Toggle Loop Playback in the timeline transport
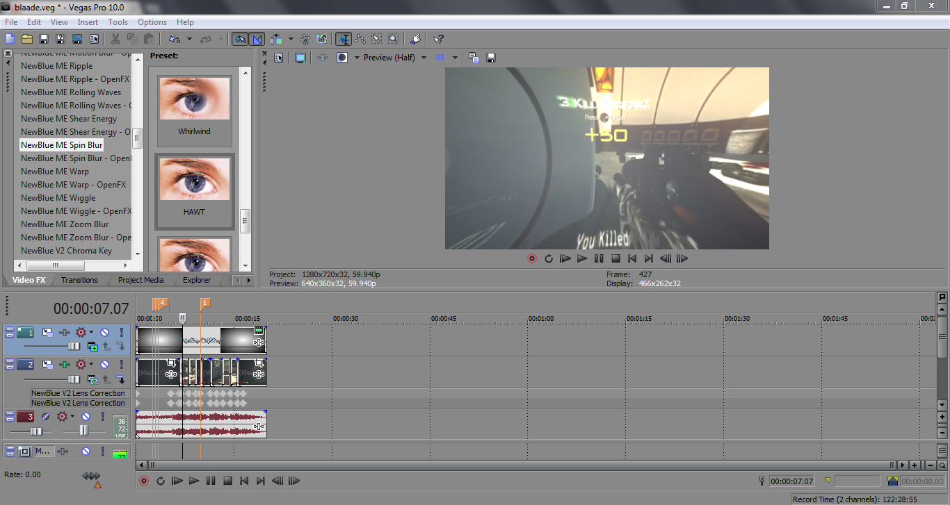Viewport: 950px width, 505px height. (x=161, y=481)
